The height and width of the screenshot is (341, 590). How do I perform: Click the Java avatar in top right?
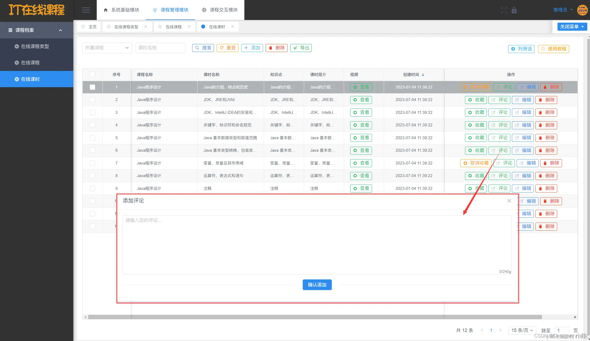tap(582, 10)
